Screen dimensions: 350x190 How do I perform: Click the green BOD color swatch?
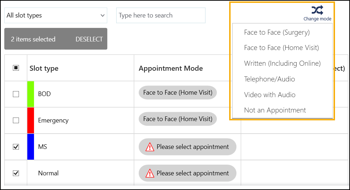pos(31,94)
